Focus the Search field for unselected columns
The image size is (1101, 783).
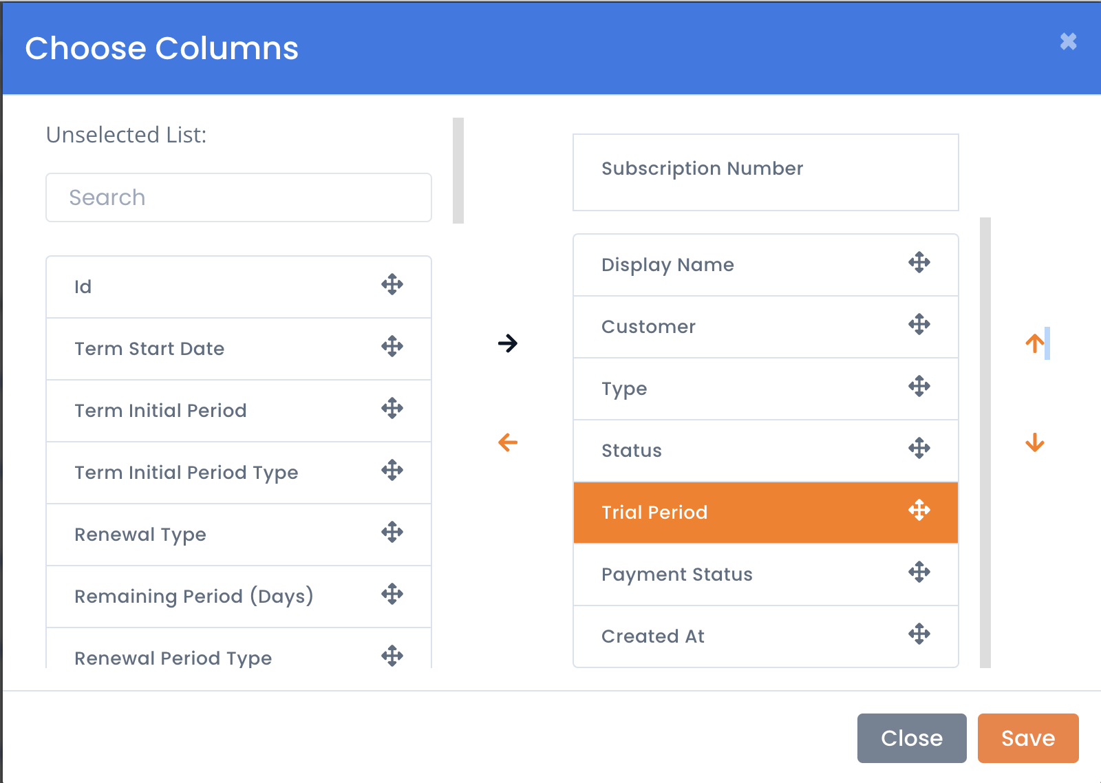239,197
